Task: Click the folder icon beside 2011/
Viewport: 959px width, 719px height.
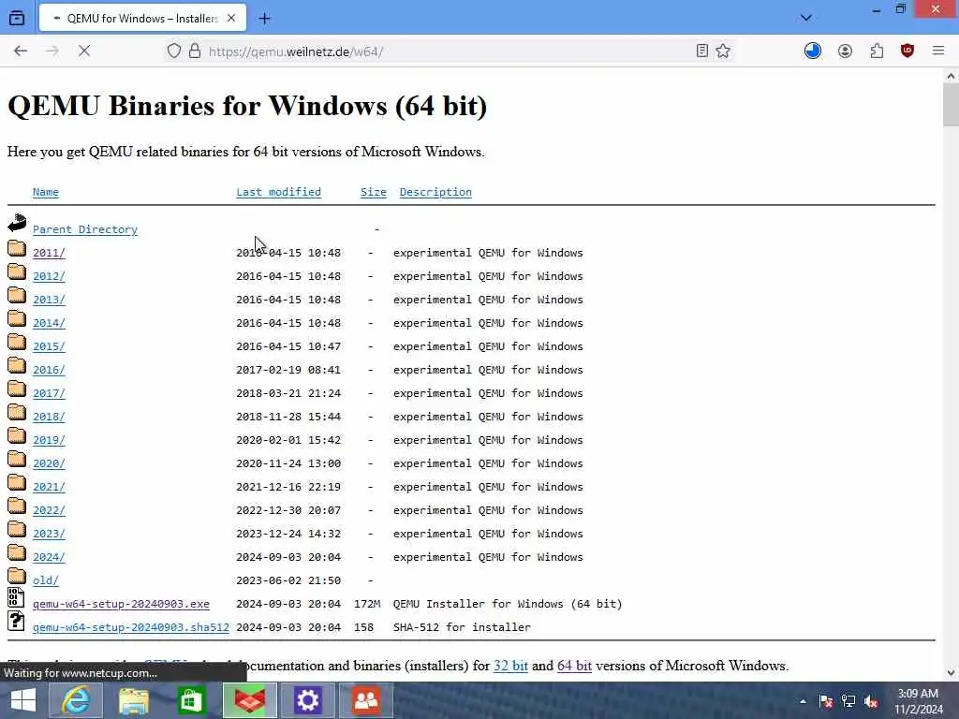Action: (x=17, y=248)
